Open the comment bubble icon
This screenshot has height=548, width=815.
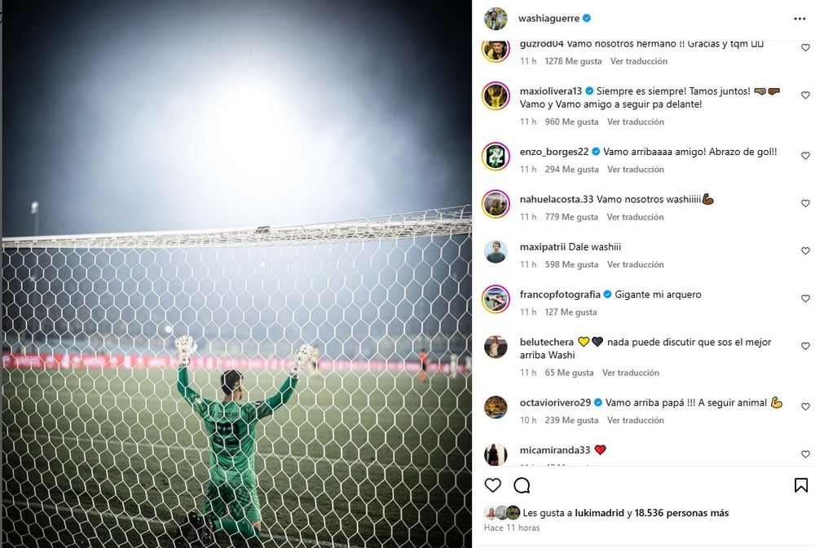coord(522,485)
